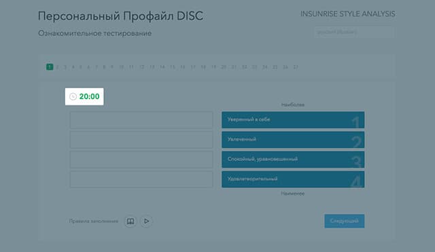The width and height of the screenshot is (435, 252).
Task: Click the first empty ranking slot
Action: [141, 120]
